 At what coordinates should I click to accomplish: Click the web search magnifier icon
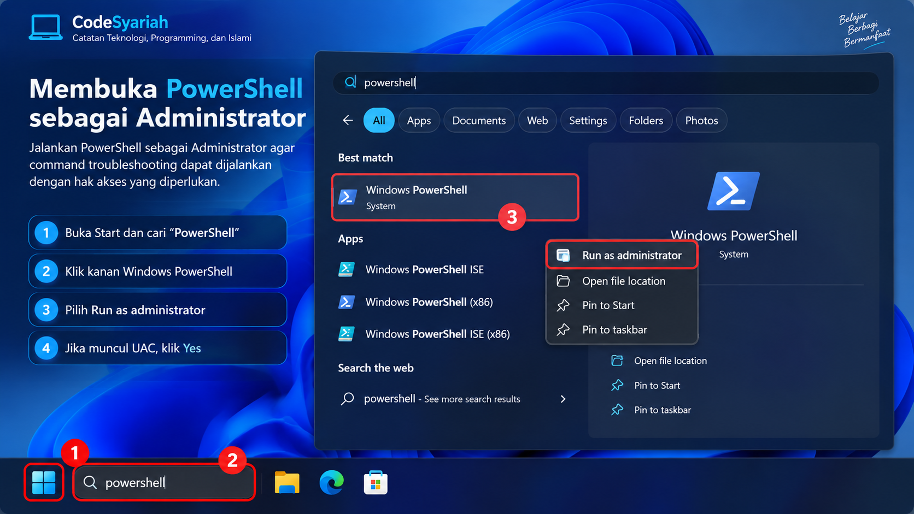coord(347,399)
